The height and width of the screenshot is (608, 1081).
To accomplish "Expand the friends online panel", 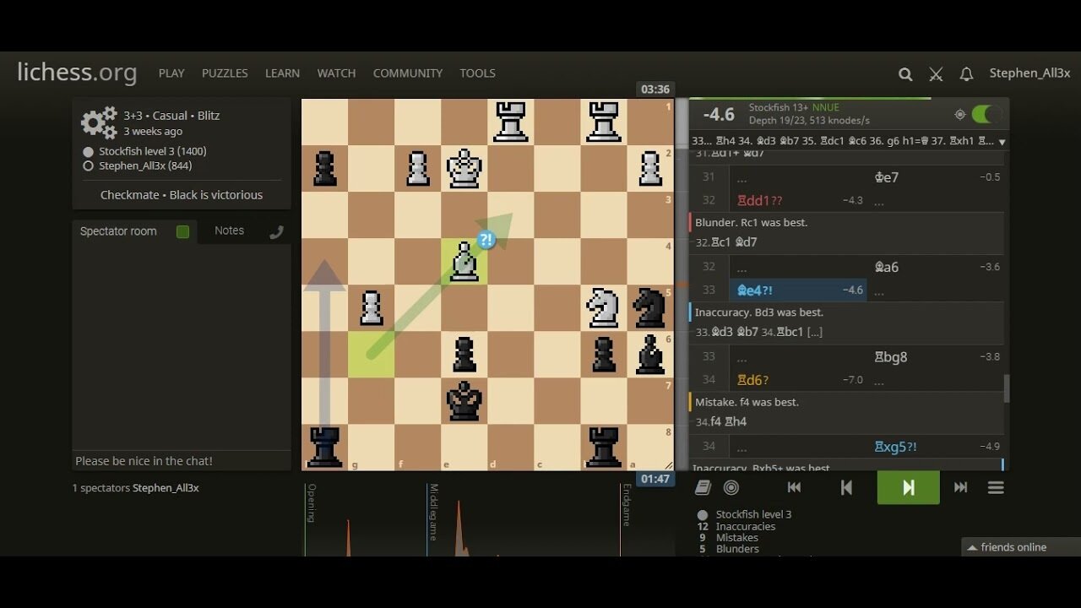I will click(x=1021, y=547).
